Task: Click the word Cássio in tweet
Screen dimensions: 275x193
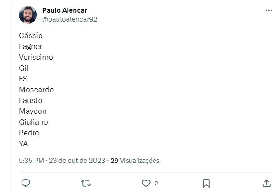Action: [31, 36]
